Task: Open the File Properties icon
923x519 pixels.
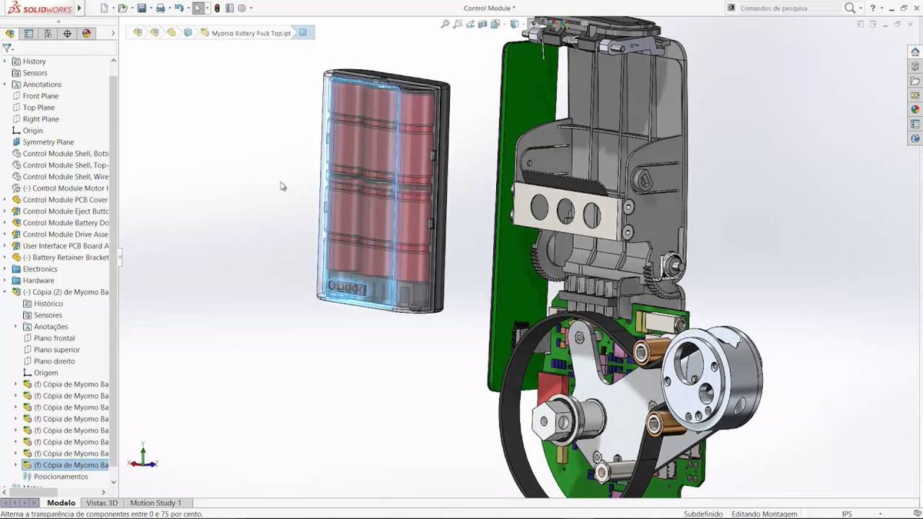Action: point(229,8)
